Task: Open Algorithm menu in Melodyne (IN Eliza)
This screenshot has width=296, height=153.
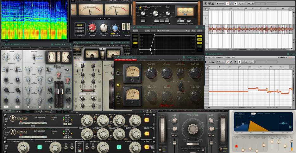Action: pyautogui.click(x=220, y=57)
